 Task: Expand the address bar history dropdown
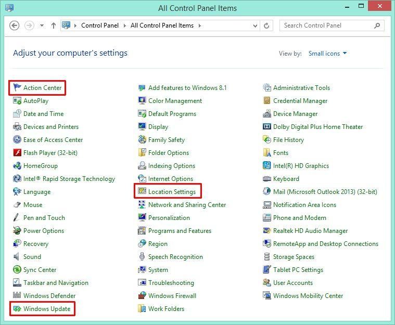pos(255,25)
